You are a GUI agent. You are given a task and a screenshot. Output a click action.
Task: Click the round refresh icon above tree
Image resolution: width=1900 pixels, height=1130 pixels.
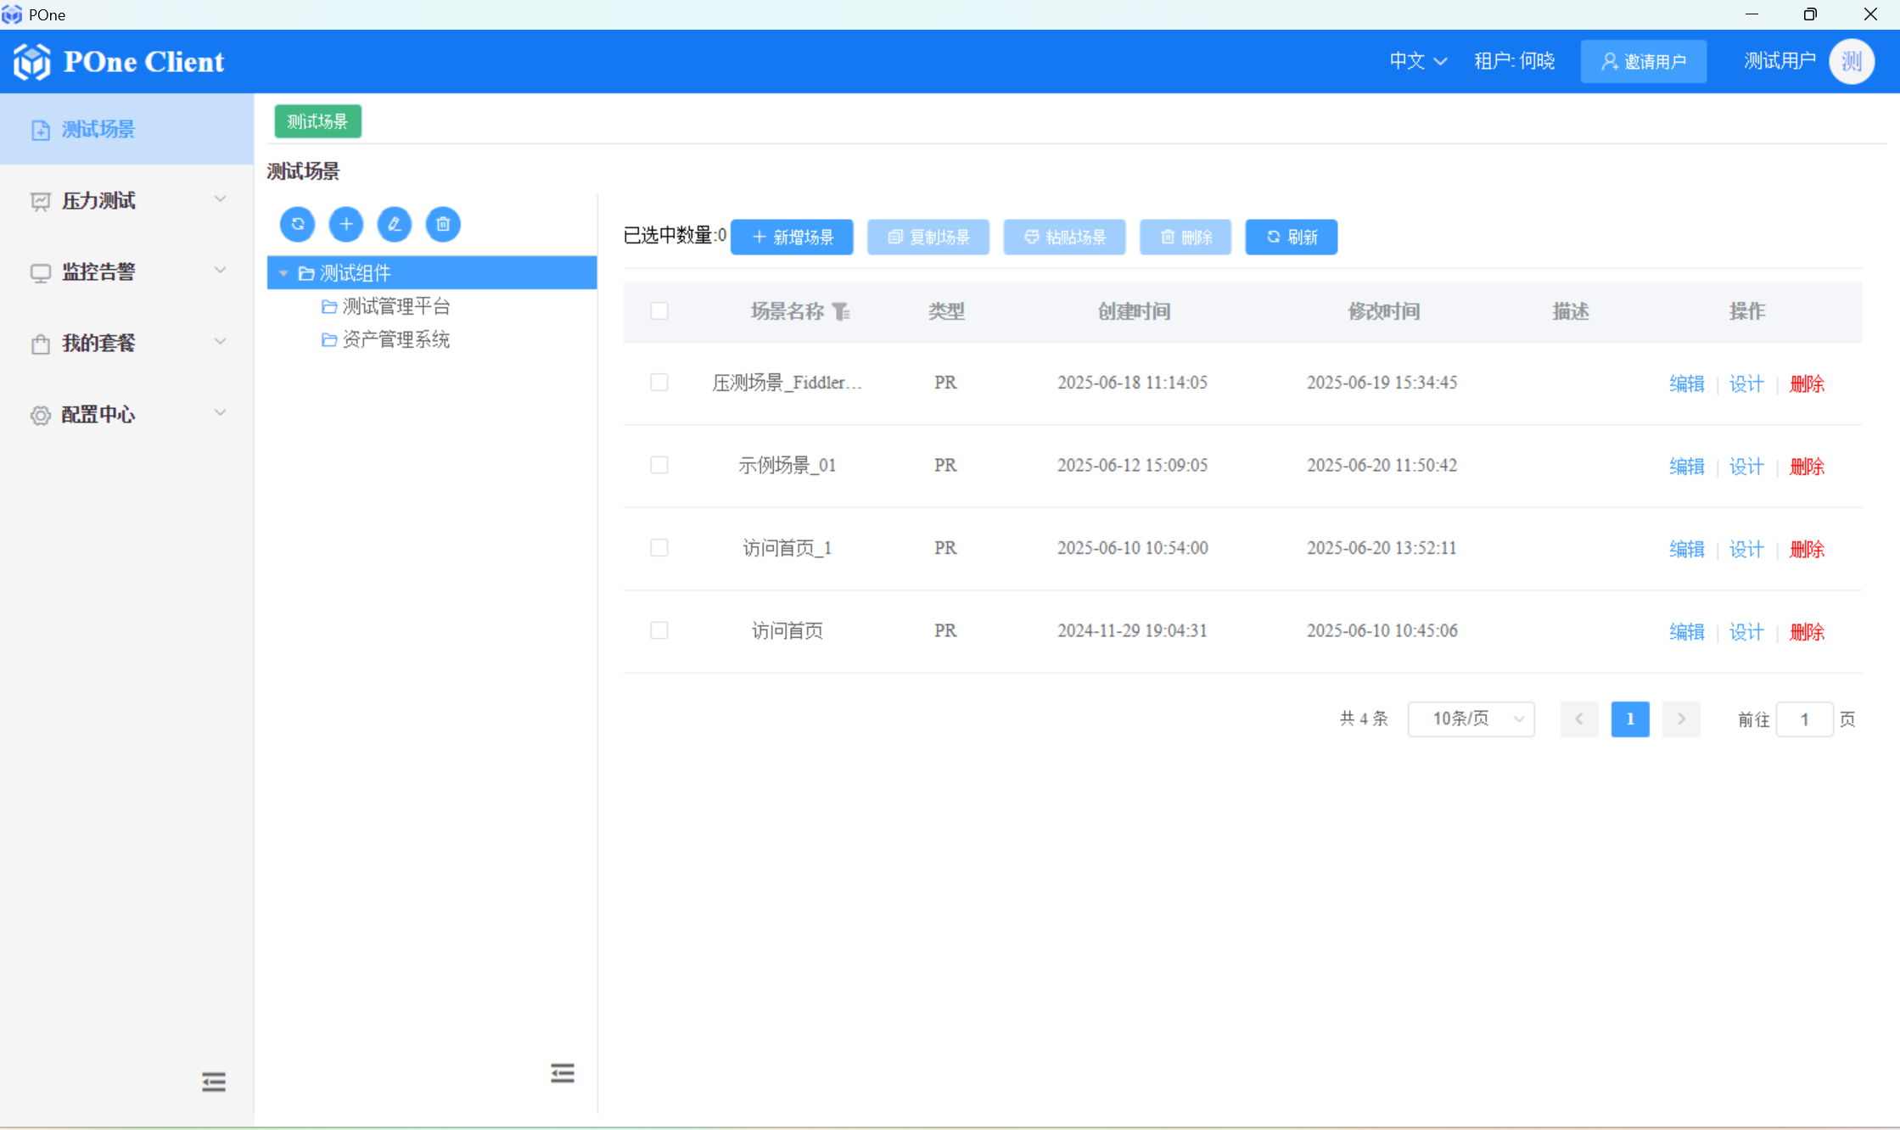point(297,224)
